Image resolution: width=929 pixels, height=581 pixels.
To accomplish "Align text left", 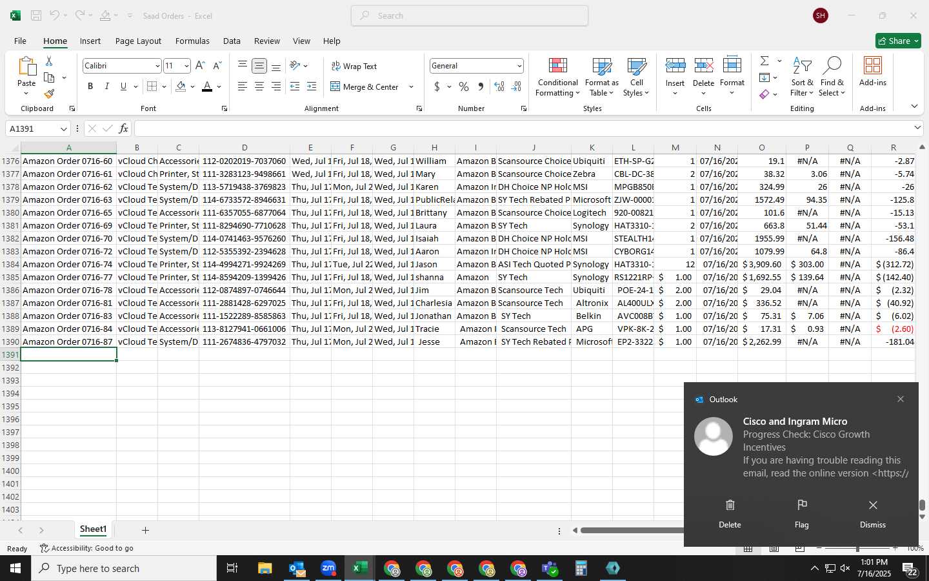I will coord(243,87).
